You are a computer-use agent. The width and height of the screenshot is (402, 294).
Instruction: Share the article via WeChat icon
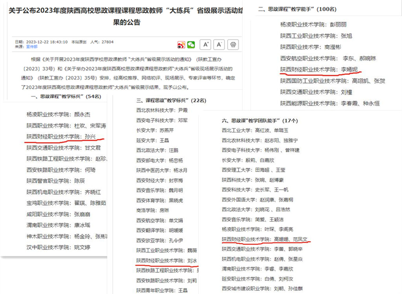point(191,44)
